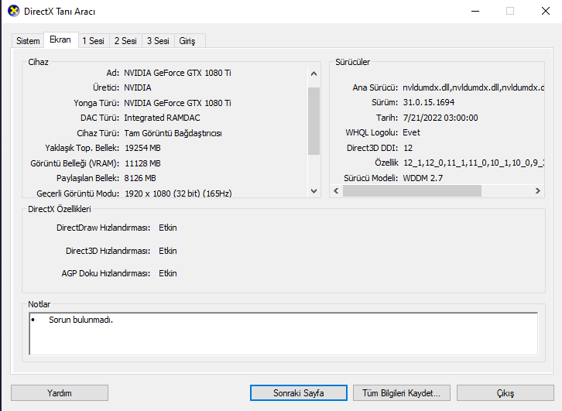Click the Direct3D DDI value '12'

408,148
